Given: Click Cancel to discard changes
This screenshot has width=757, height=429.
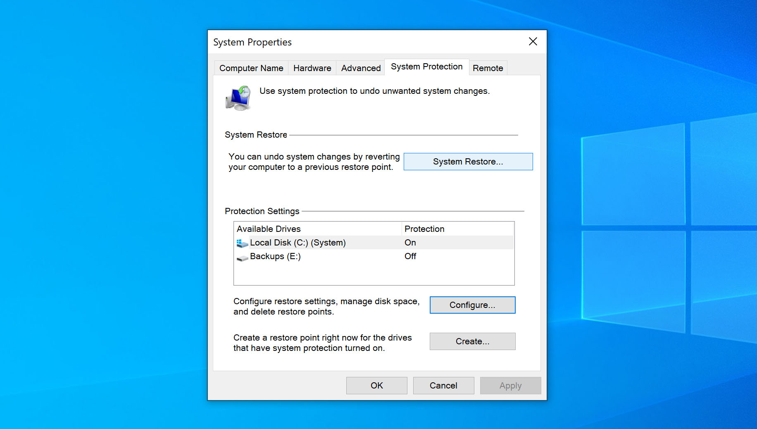Looking at the screenshot, I should click(x=444, y=386).
